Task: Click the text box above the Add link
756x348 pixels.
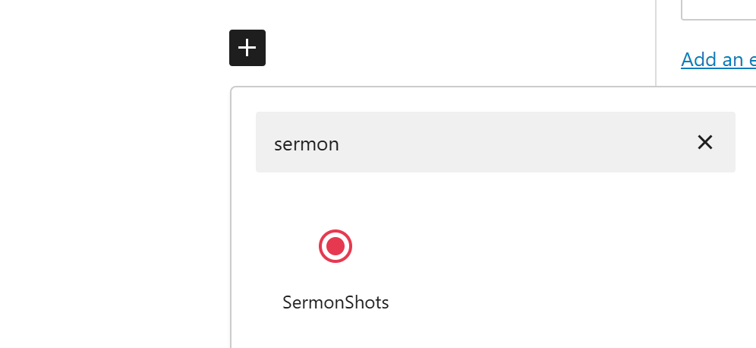Action: click(718, 9)
